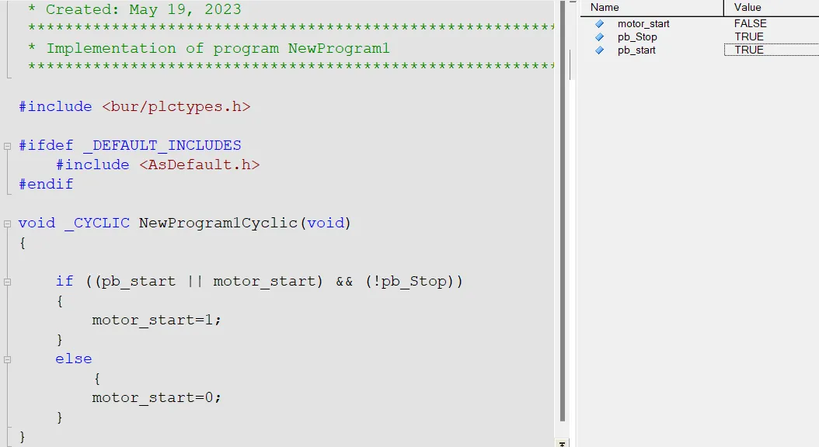Collapse the NewProgram1Cyclic function fold marker
The width and height of the screenshot is (819, 447).
7,223
